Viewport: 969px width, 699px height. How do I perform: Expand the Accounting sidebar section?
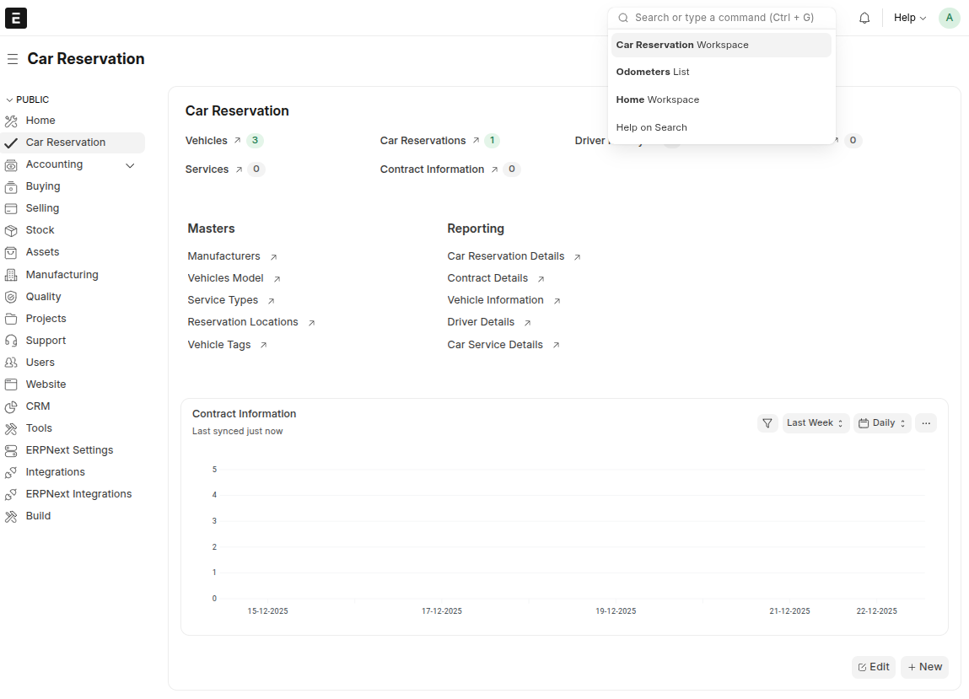point(130,165)
